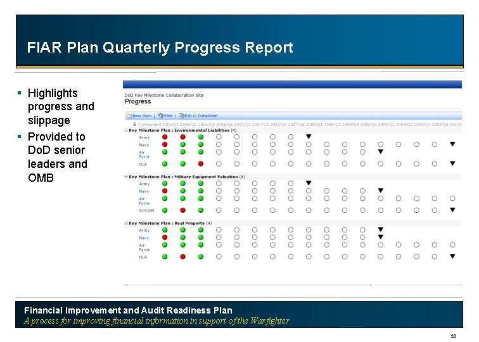Click first green dot in the SOCOM row
Screen dimensions: 479x342
(x=165, y=210)
